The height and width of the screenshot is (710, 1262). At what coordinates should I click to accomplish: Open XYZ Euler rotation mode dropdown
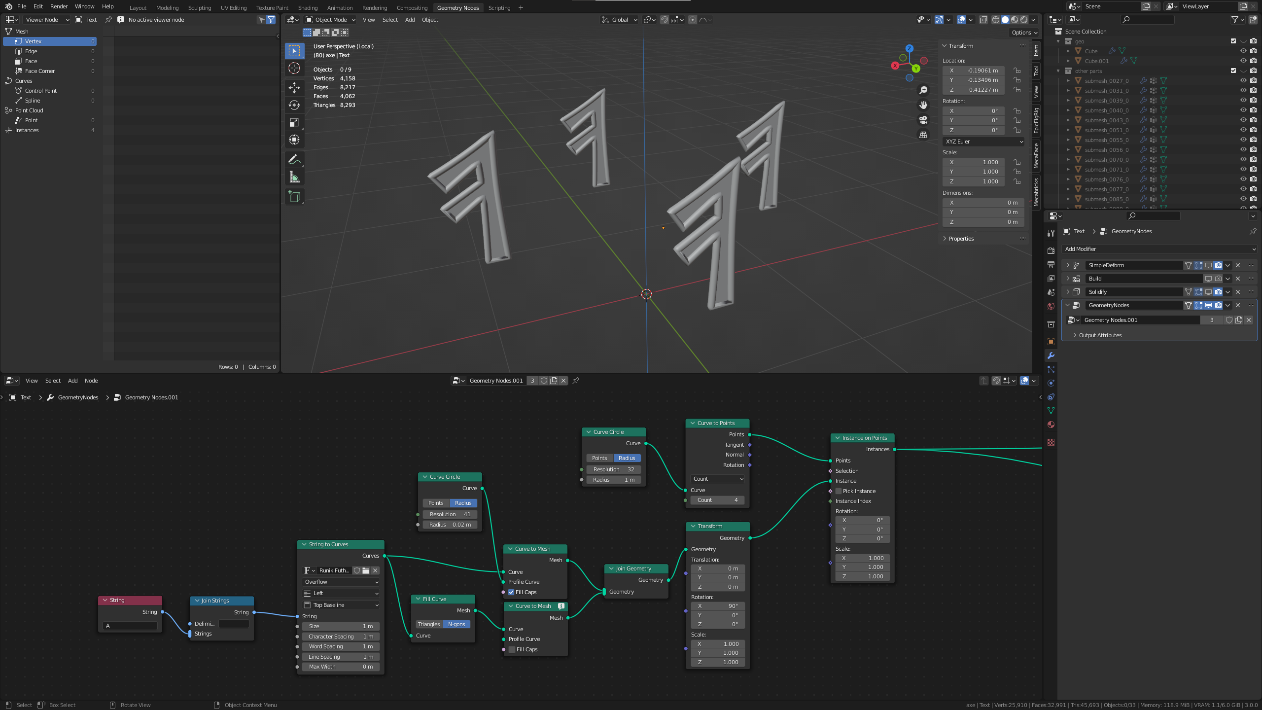point(984,142)
